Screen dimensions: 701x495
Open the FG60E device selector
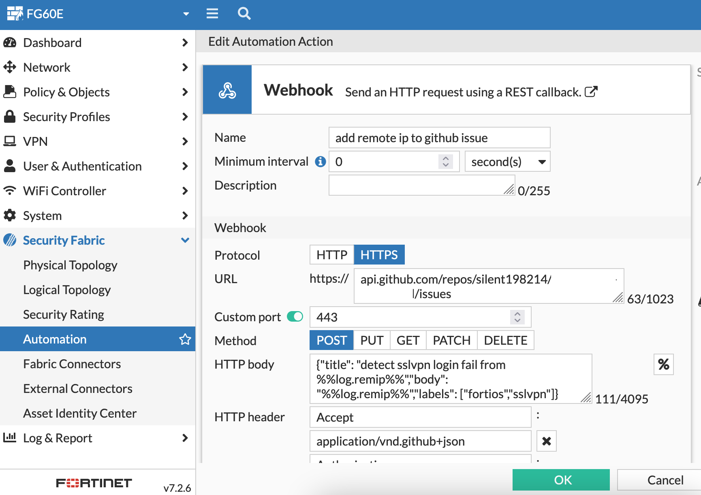pos(186,13)
